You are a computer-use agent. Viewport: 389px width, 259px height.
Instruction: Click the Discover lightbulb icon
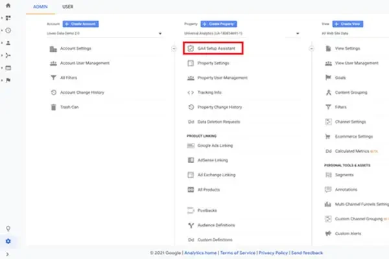[8, 229]
